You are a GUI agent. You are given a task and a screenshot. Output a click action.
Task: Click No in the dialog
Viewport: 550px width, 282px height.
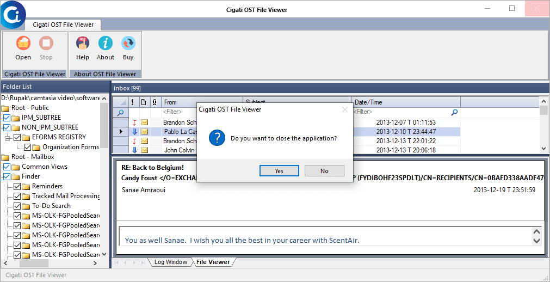324,171
